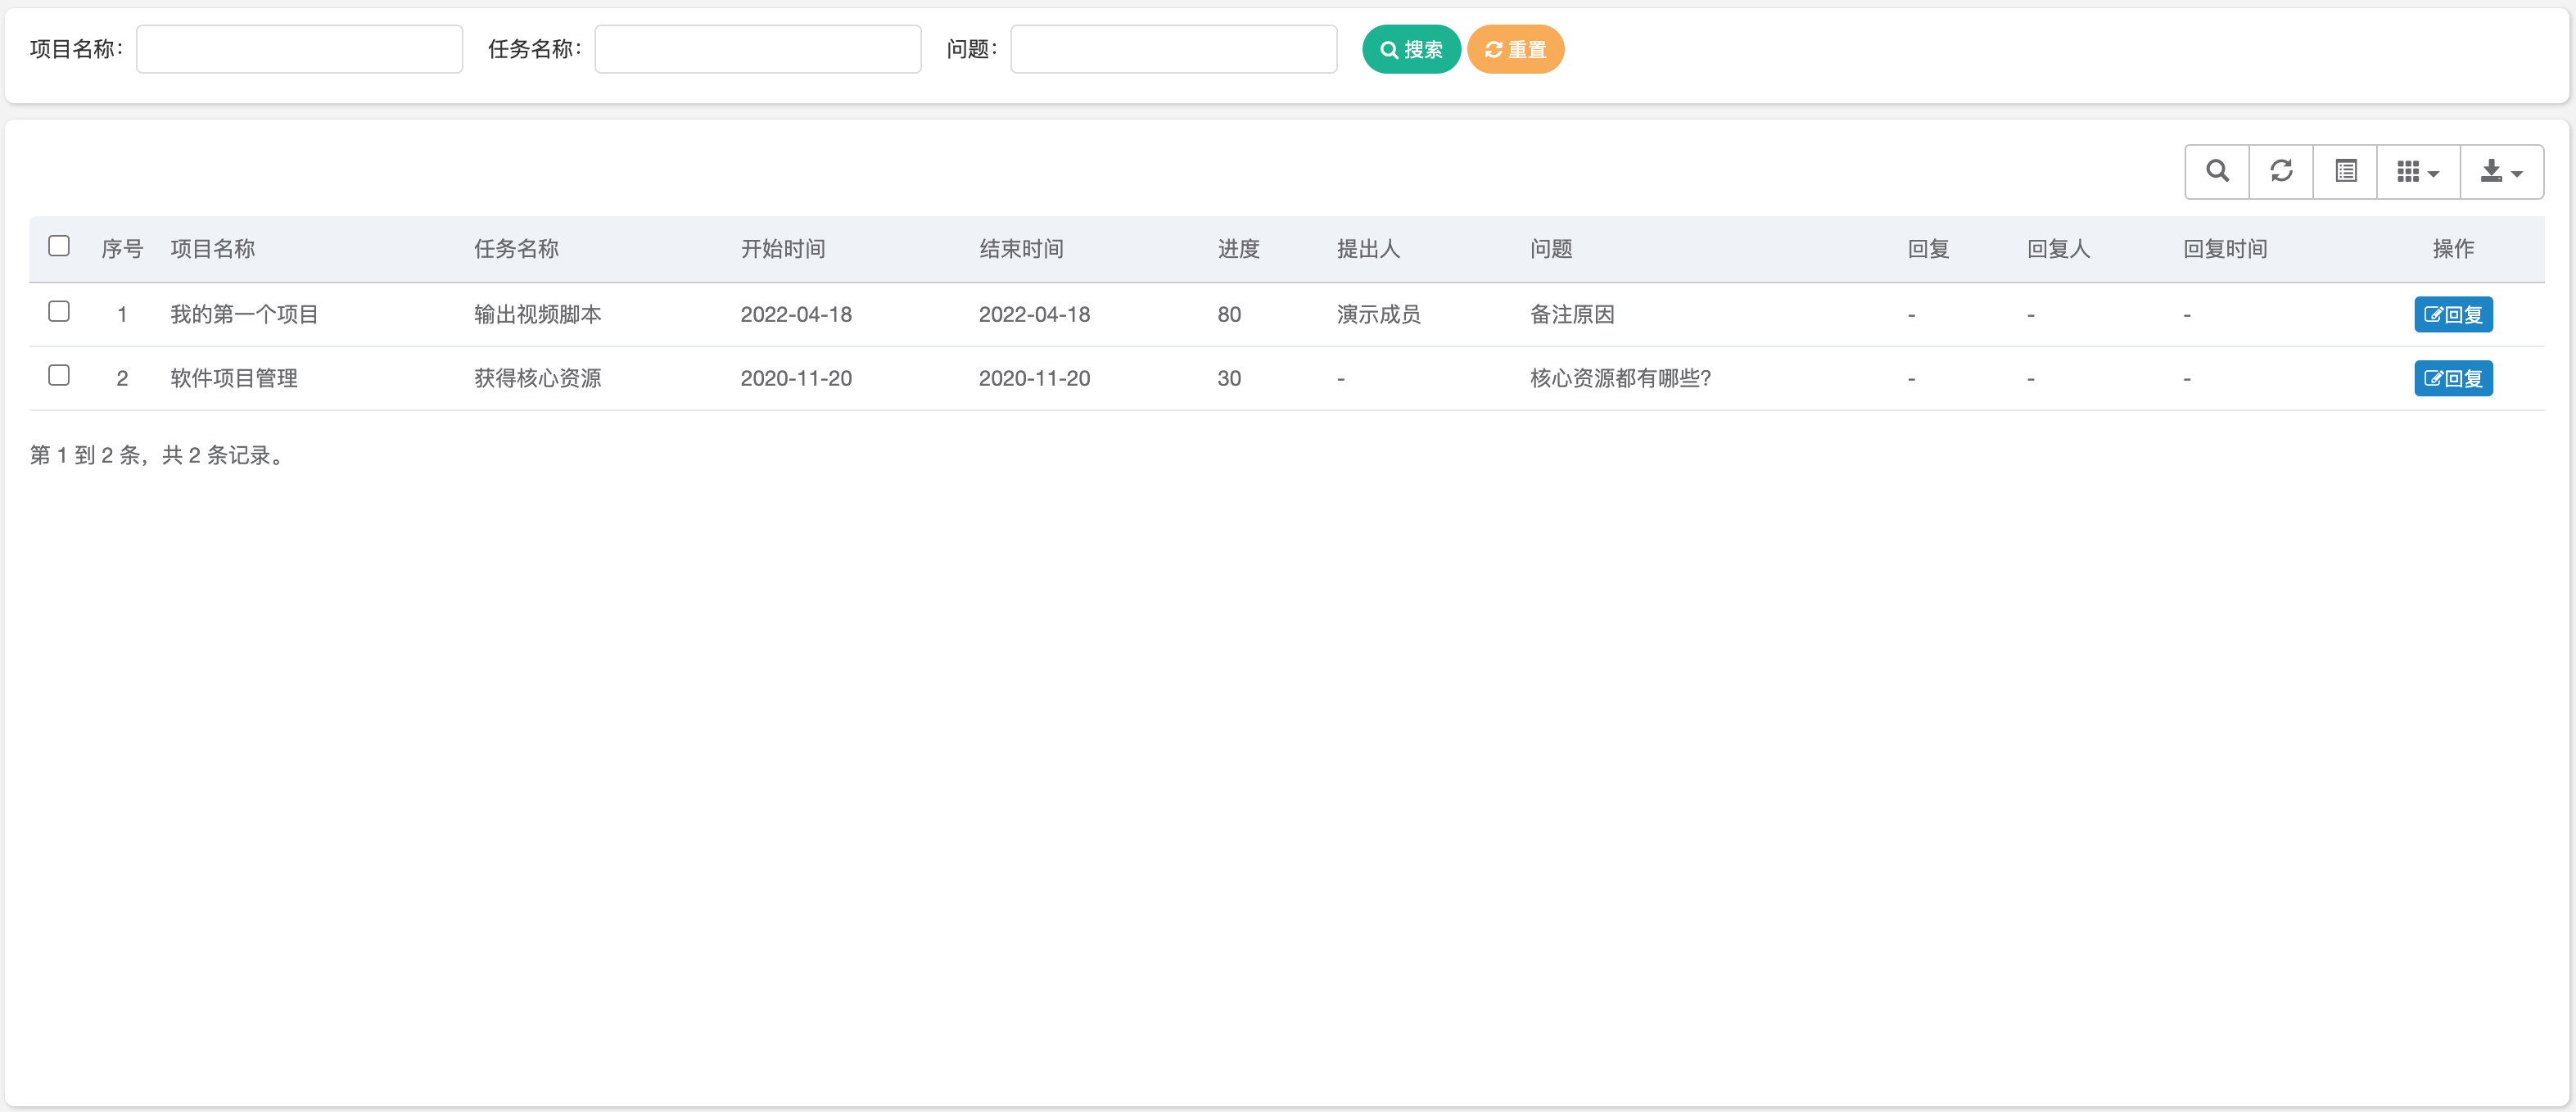The image size is (2576, 1112).
Task: Click the 任务名称 column header
Action: 516,249
